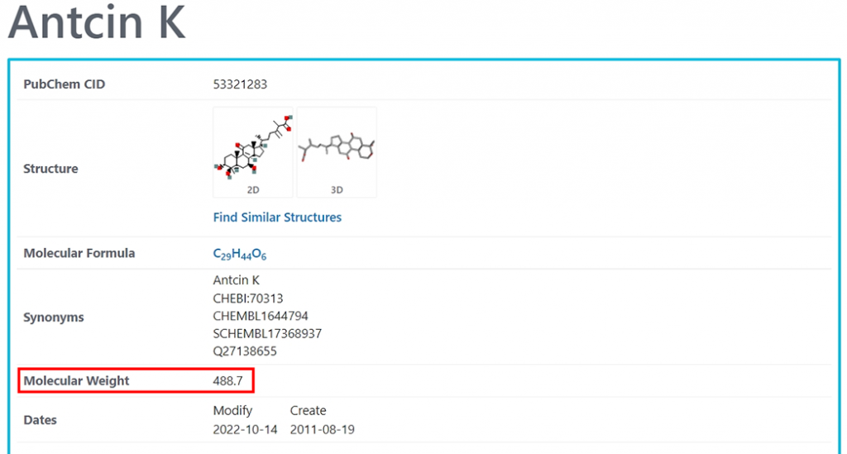Click the Antcin K synonym entry
Viewport: 847px width, 454px height.
(236, 280)
